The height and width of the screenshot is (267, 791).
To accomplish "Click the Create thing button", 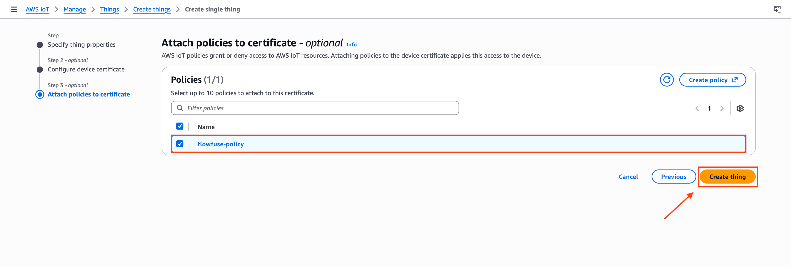I will (x=727, y=177).
